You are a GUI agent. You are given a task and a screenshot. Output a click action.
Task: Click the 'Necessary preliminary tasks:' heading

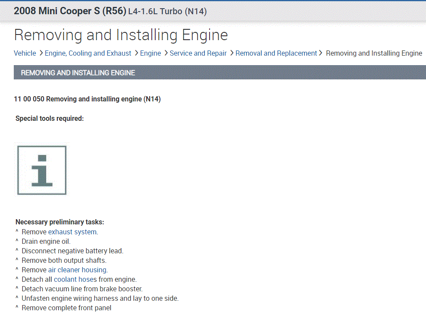[x=60, y=222]
